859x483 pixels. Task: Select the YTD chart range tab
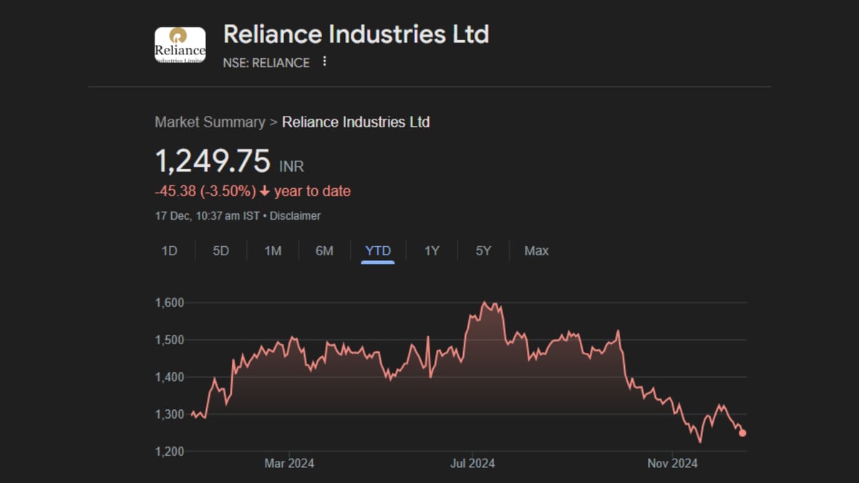[378, 250]
